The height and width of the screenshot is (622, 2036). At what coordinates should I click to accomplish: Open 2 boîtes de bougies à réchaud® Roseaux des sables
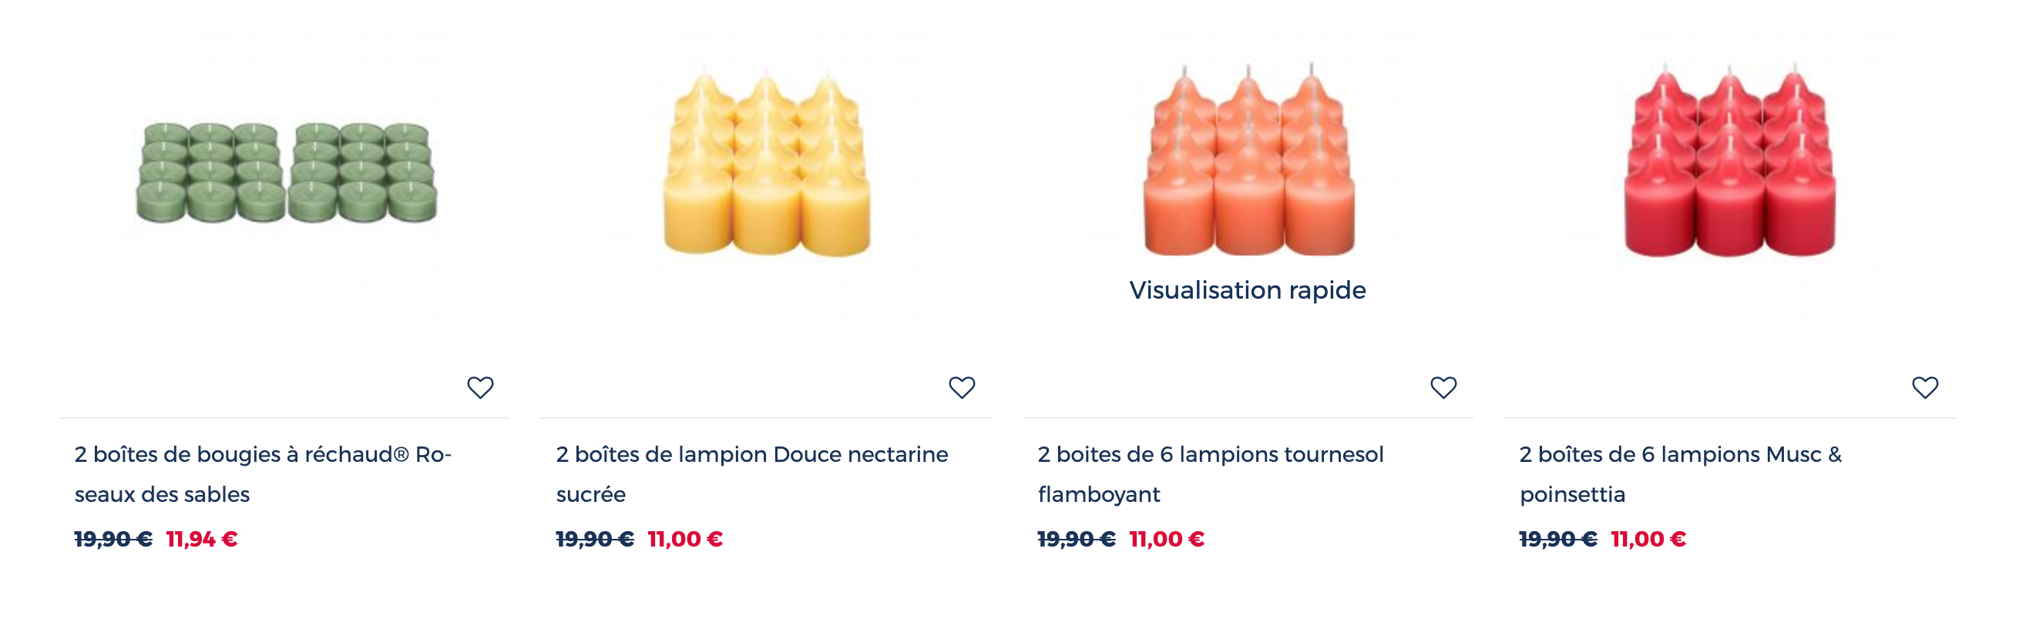coord(264,473)
